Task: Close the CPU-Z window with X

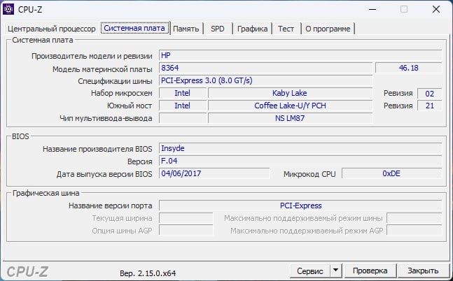Action: tap(436, 9)
